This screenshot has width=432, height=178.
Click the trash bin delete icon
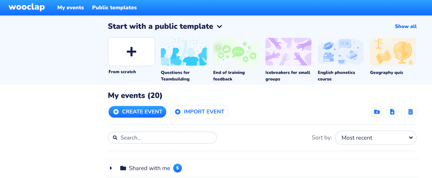point(410,112)
